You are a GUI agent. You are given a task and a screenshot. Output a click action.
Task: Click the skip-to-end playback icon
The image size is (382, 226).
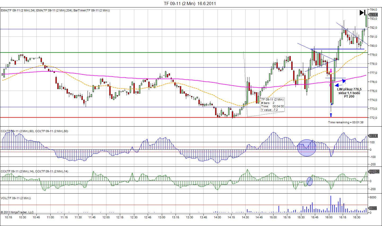pyautogui.click(x=362, y=12)
